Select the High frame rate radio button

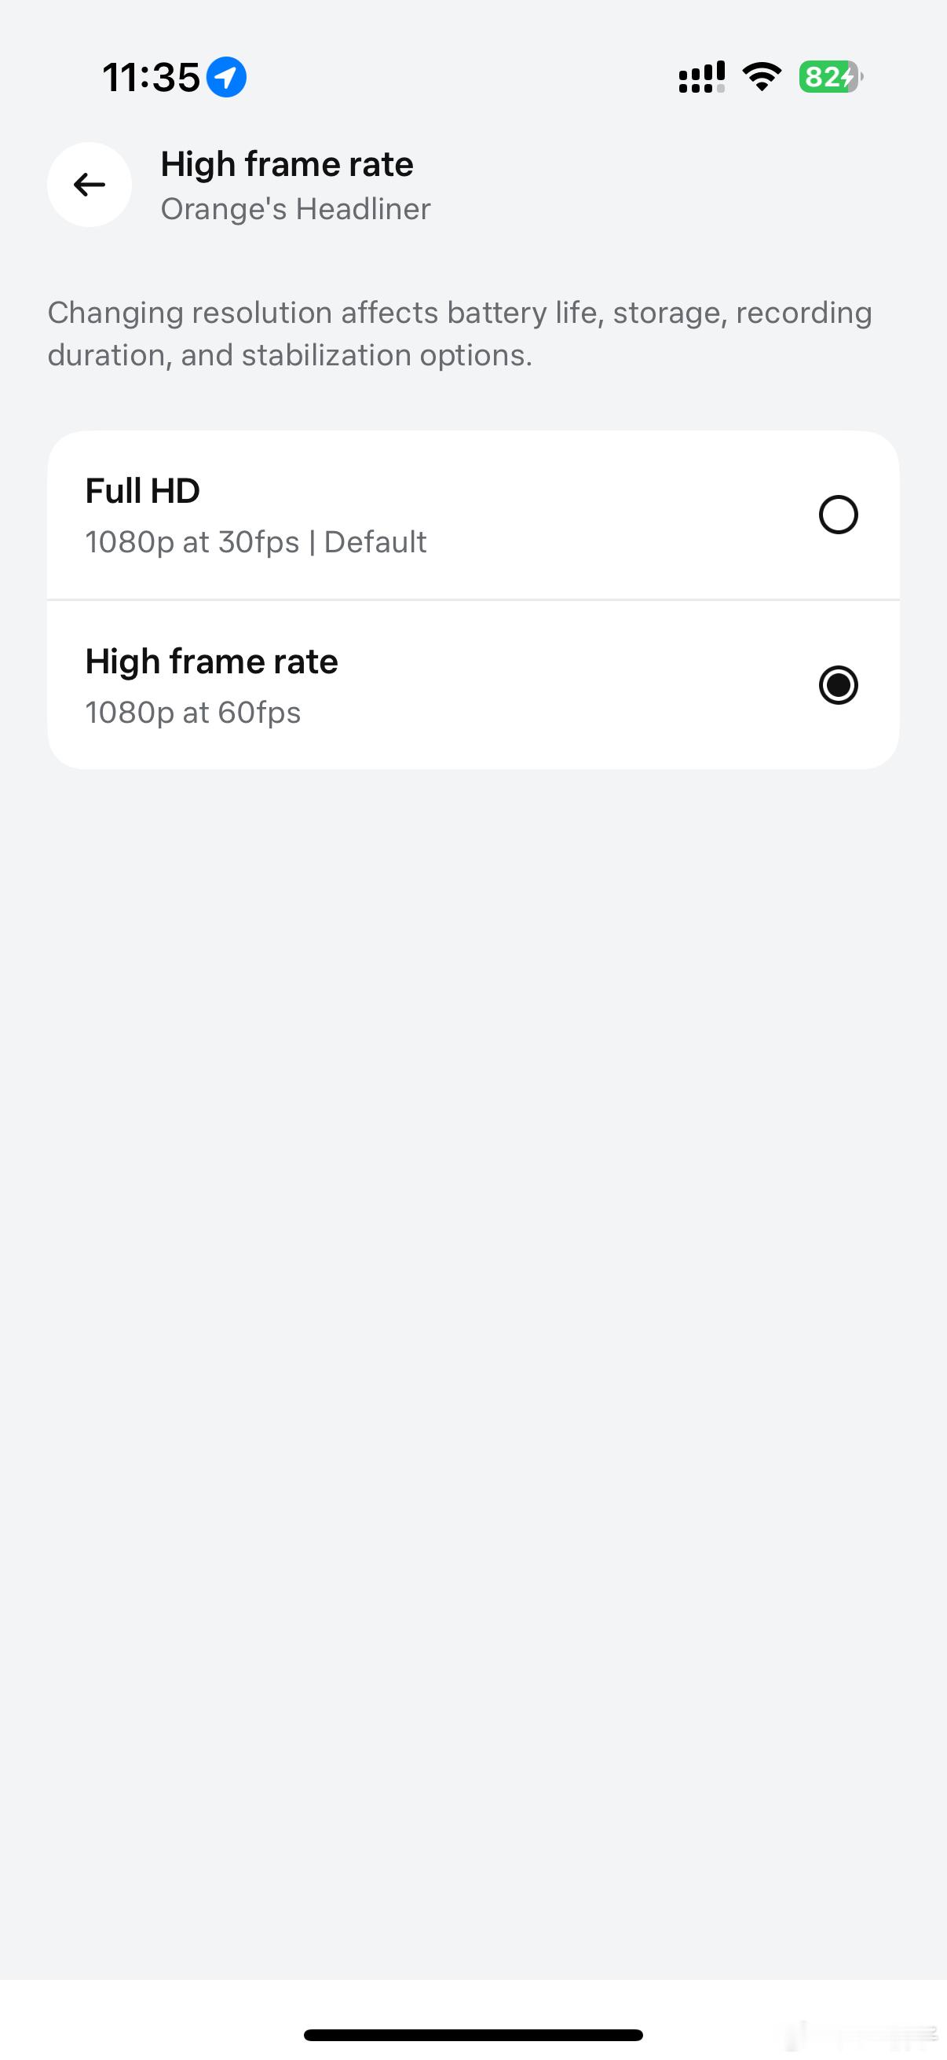(x=839, y=685)
